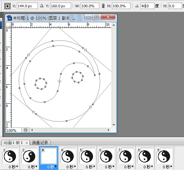Click the Photoshop document icon in title bar

tap(9, 18)
